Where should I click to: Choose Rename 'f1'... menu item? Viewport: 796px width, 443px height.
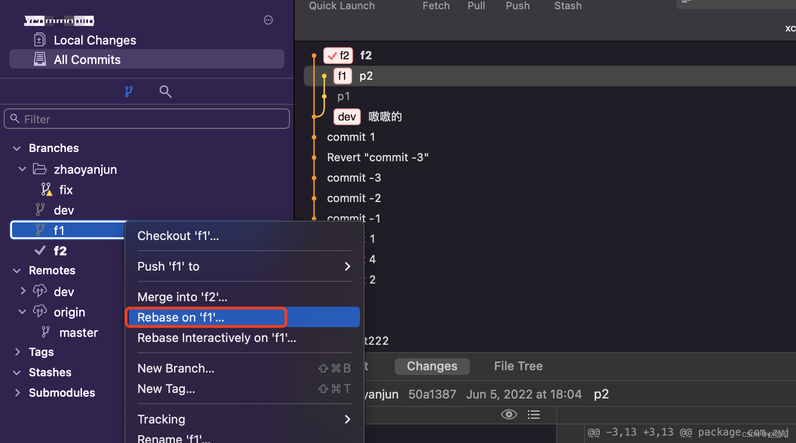[x=244, y=438]
